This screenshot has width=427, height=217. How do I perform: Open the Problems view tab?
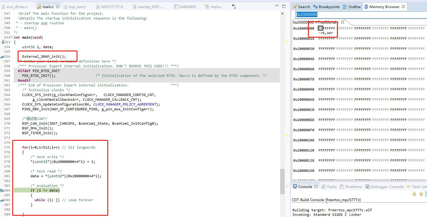pos(350,187)
